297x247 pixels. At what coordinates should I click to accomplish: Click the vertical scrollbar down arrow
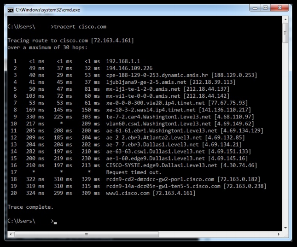click(285, 228)
